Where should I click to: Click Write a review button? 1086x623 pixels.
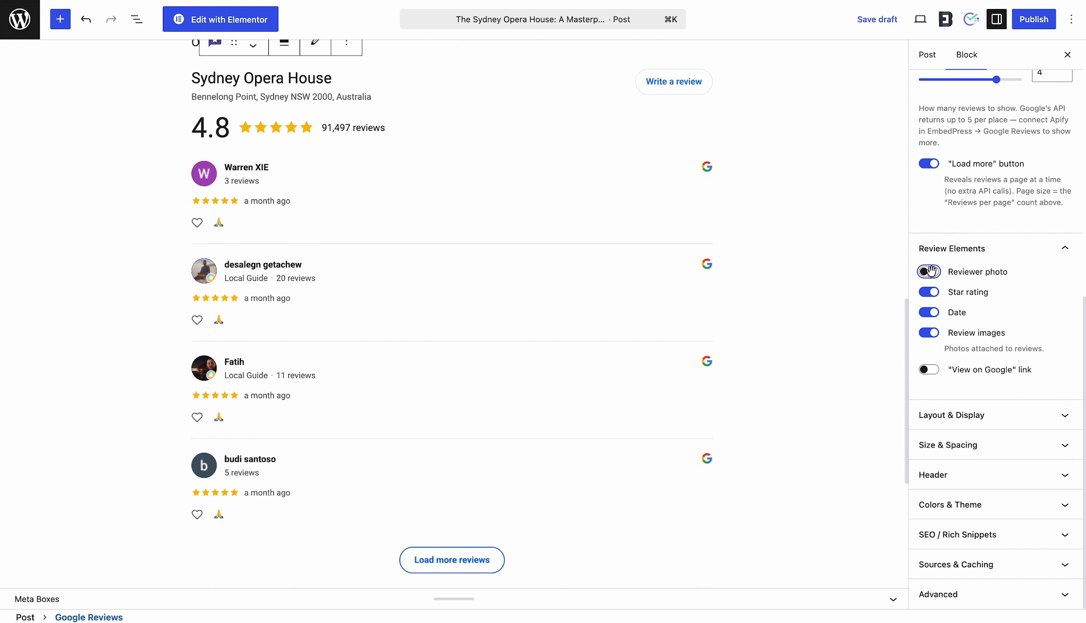coord(673,82)
